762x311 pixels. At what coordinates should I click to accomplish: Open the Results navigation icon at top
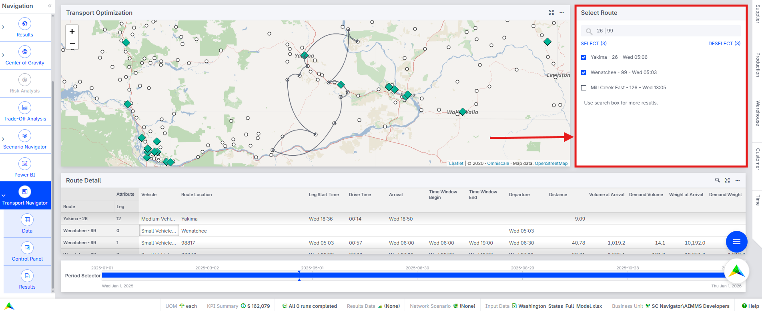(25, 24)
